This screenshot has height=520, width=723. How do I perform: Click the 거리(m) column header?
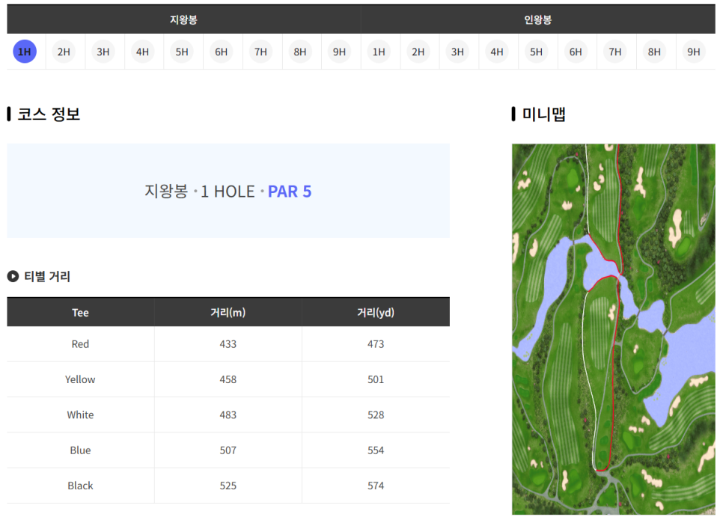click(228, 313)
